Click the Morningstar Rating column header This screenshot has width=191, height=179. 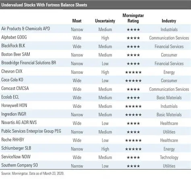[x=133, y=18]
